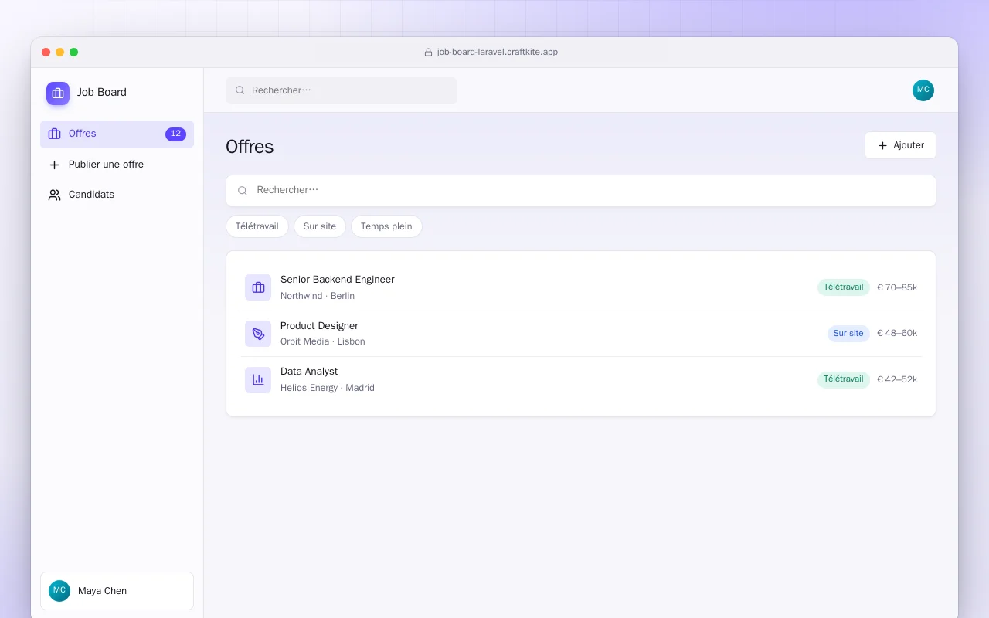The height and width of the screenshot is (618, 989).
Task: Click the bar chart icon for Data Analyst
Action: [x=258, y=380]
